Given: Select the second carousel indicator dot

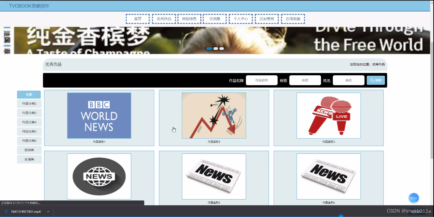Looking at the screenshot, I should (215, 48).
